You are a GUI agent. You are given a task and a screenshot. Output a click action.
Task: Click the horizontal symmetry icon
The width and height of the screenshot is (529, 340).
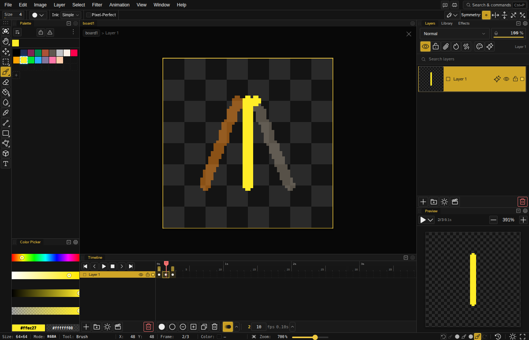(x=495, y=15)
